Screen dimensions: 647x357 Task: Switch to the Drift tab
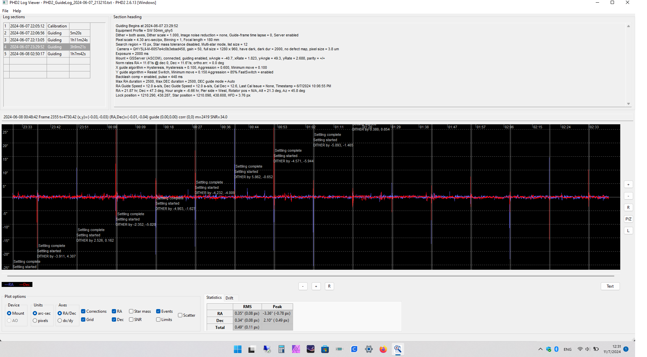229,298
